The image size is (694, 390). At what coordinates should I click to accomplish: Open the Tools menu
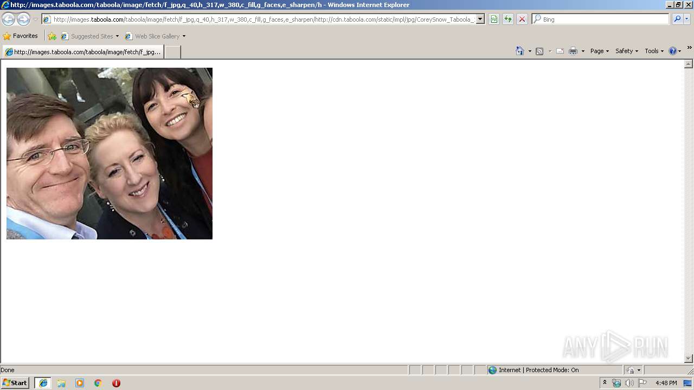pyautogui.click(x=654, y=51)
